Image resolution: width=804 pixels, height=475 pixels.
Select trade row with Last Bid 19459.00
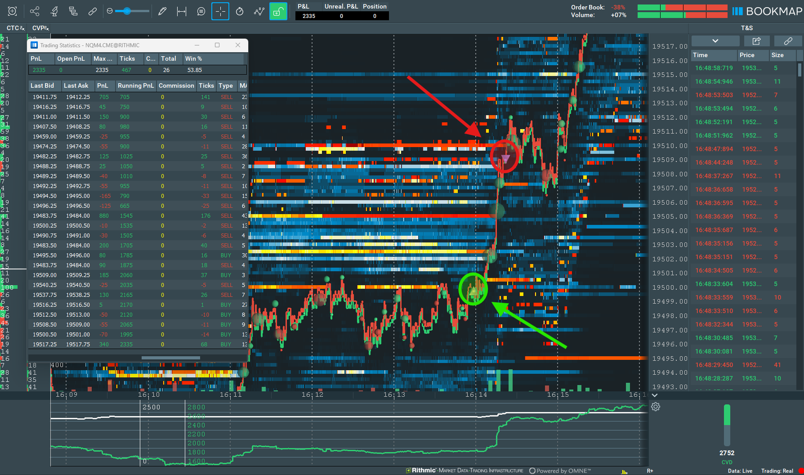click(138, 136)
